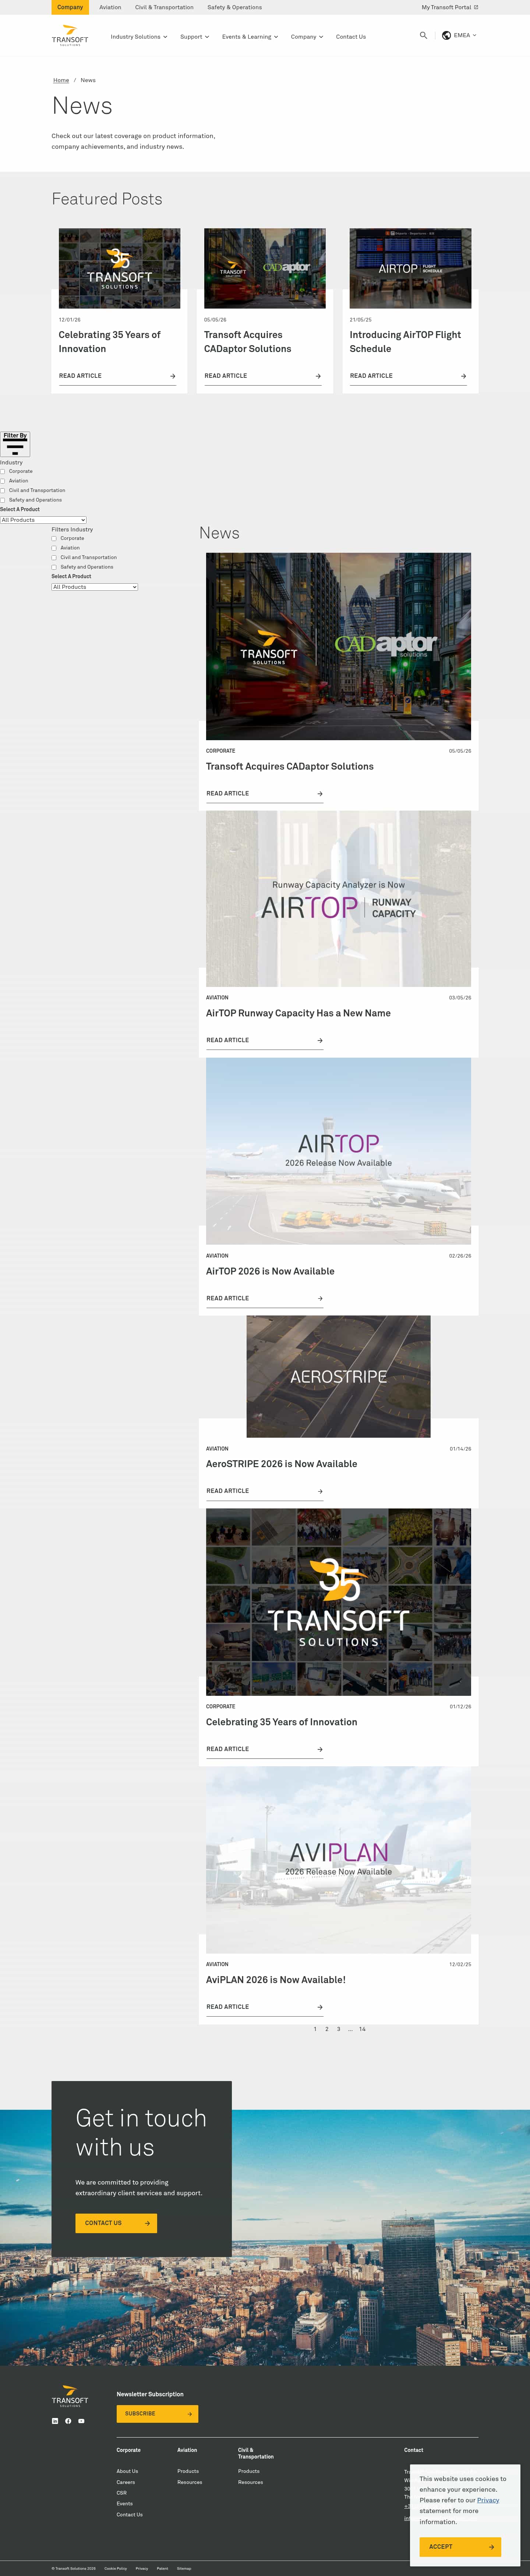Select the Aviation tab in top bar

pos(110,7)
